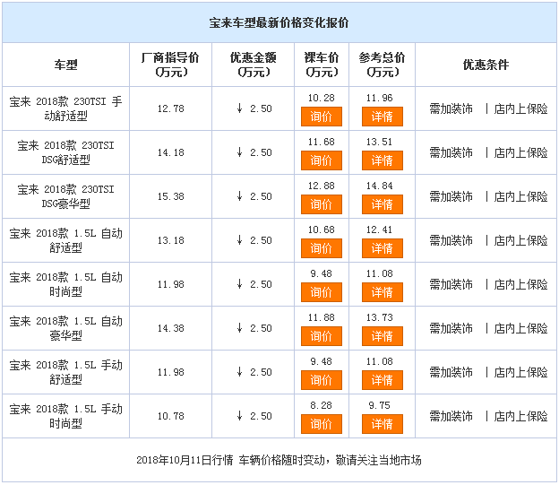Click the 优惠条件 column header
This screenshot has width=559, height=485.
(x=486, y=65)
